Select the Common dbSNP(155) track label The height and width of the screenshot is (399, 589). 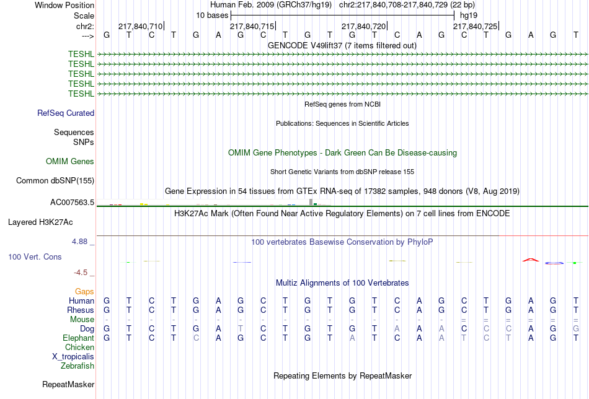(55, 180)
